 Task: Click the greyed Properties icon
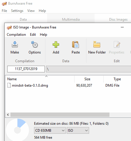click(x=117, y=44)
